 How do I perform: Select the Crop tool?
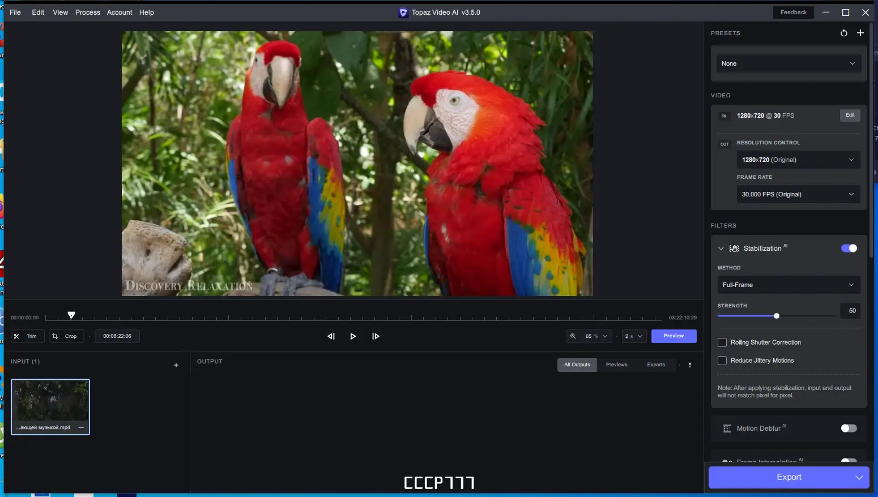click(66, 336)
